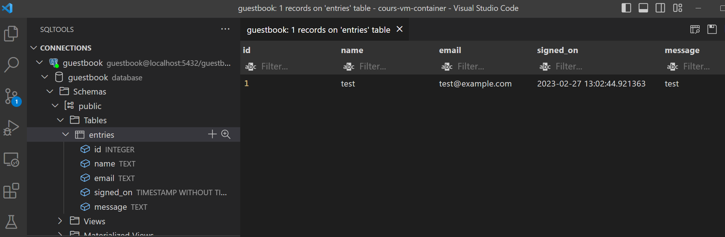This screenshot has height=237, width=725.
Task: Open the Explorer view in activity bar
Action: [11, 33]
